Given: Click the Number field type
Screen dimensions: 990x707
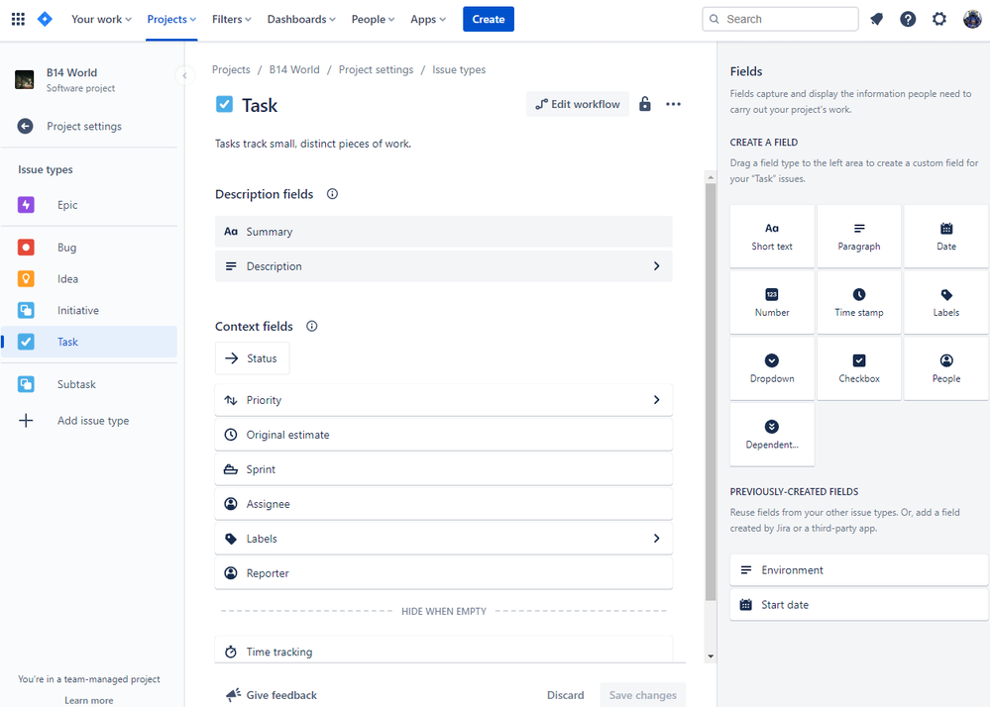Looking at the screenshot, I should point(772,303).
